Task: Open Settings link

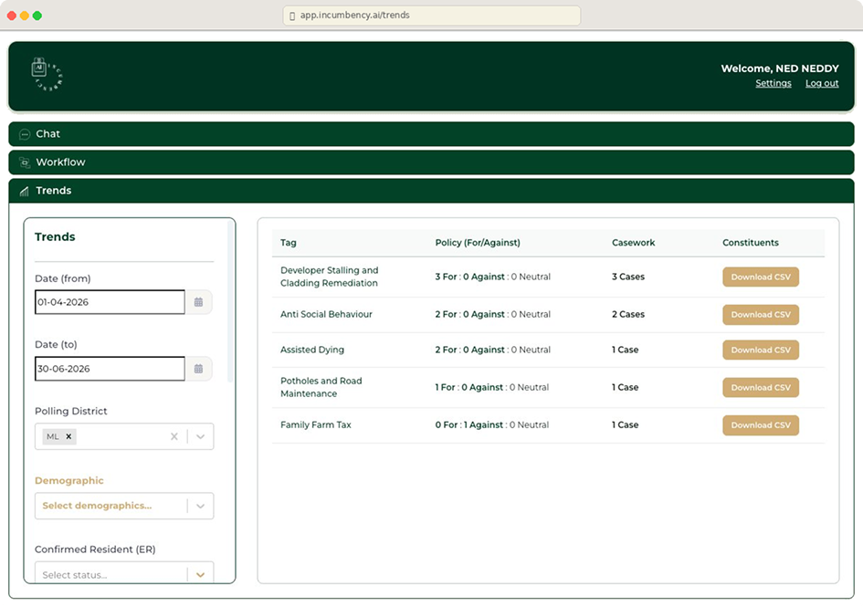Action: 774,83
